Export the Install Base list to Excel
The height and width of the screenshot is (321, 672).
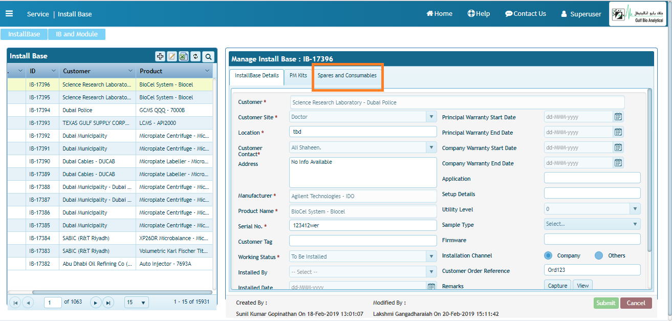pyautogui.click(x=184, y=56)
